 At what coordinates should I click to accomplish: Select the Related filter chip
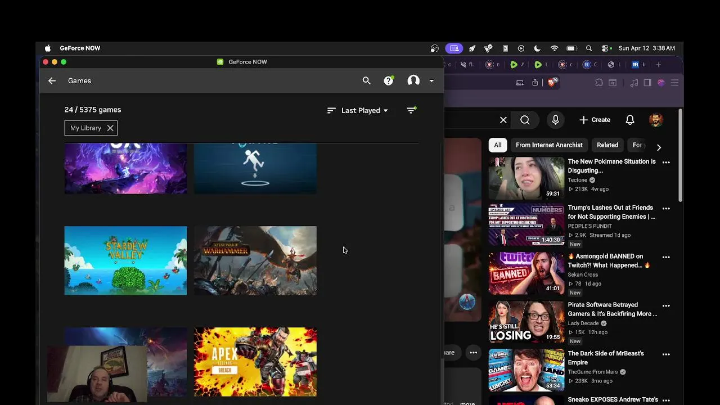[607, 145]
